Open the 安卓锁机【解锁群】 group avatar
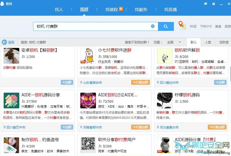Screen dimensions: 231x156 pos(11,56)
